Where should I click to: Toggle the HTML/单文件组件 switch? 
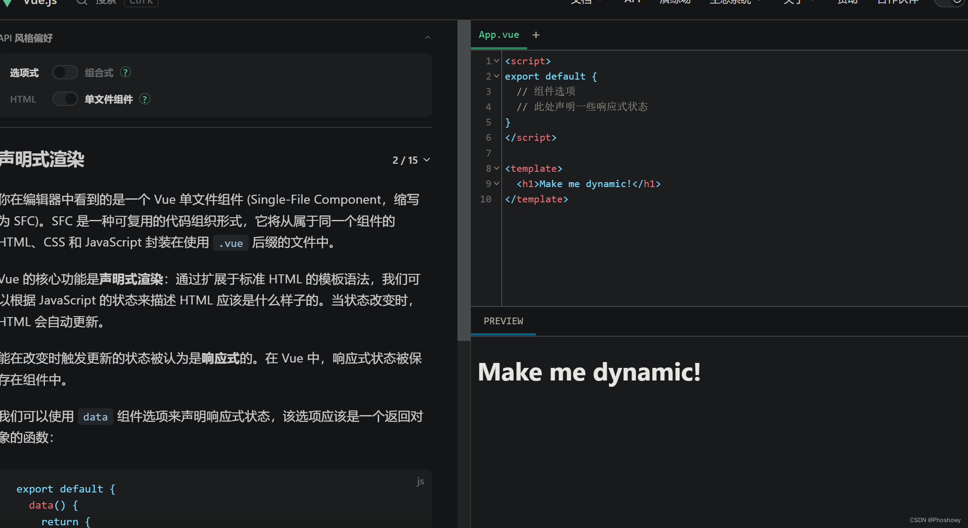65,99
